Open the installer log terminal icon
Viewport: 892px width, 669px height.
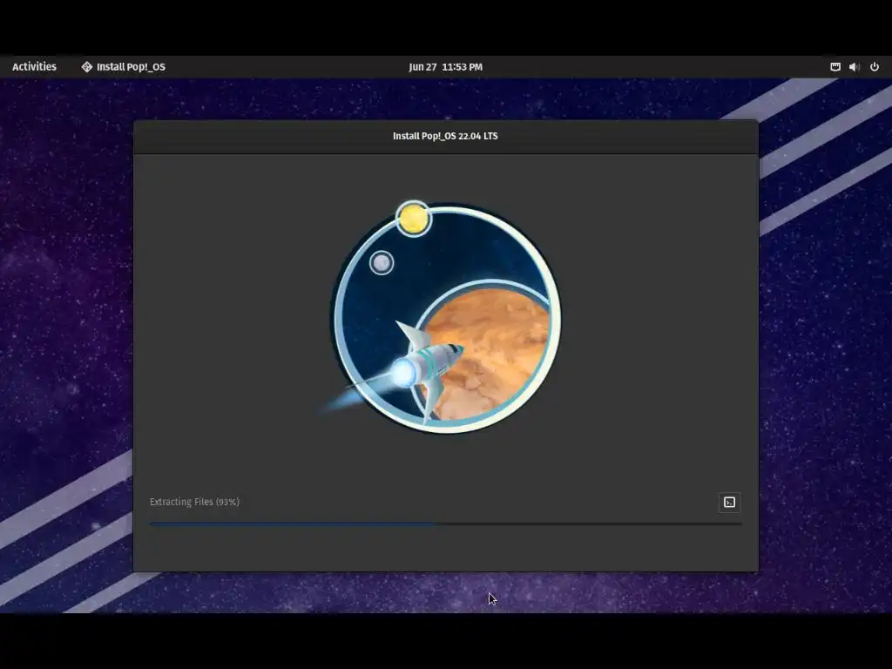pos(729,503)
